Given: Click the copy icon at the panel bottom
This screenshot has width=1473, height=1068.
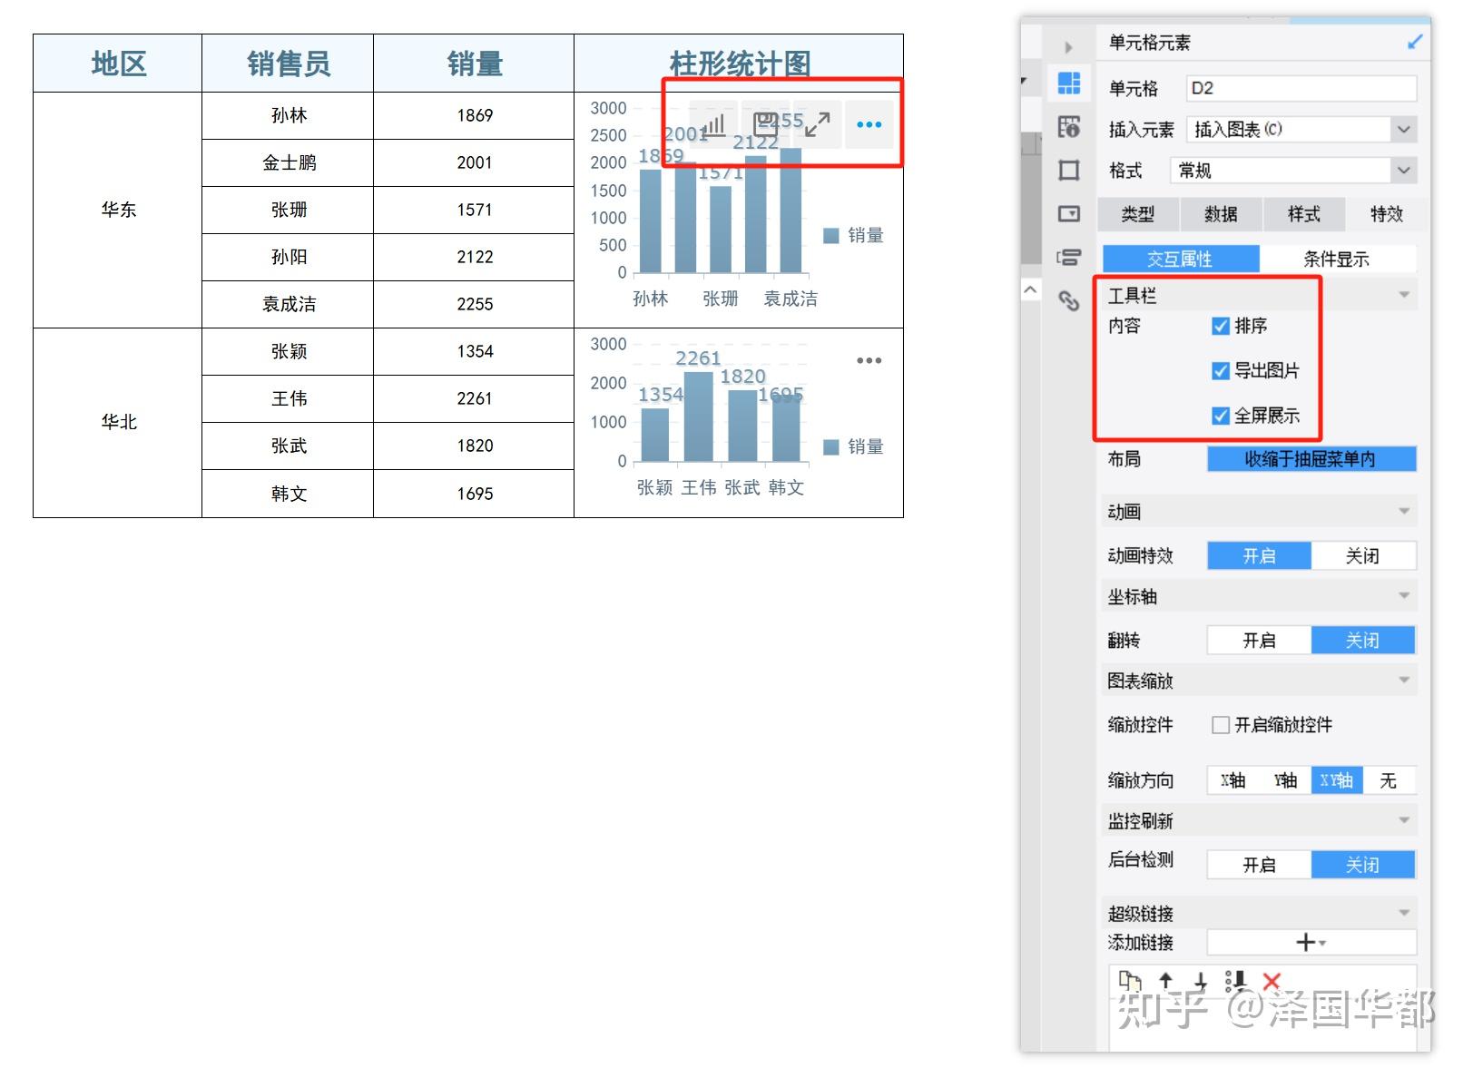Looking at the screenshot, I should tap(1131, 981).
